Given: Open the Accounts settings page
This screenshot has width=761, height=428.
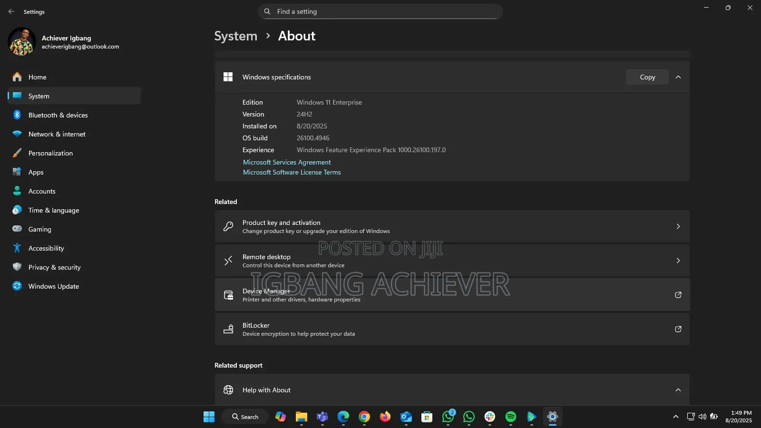Looking at the screenshot, I should (x=74, y=191).
